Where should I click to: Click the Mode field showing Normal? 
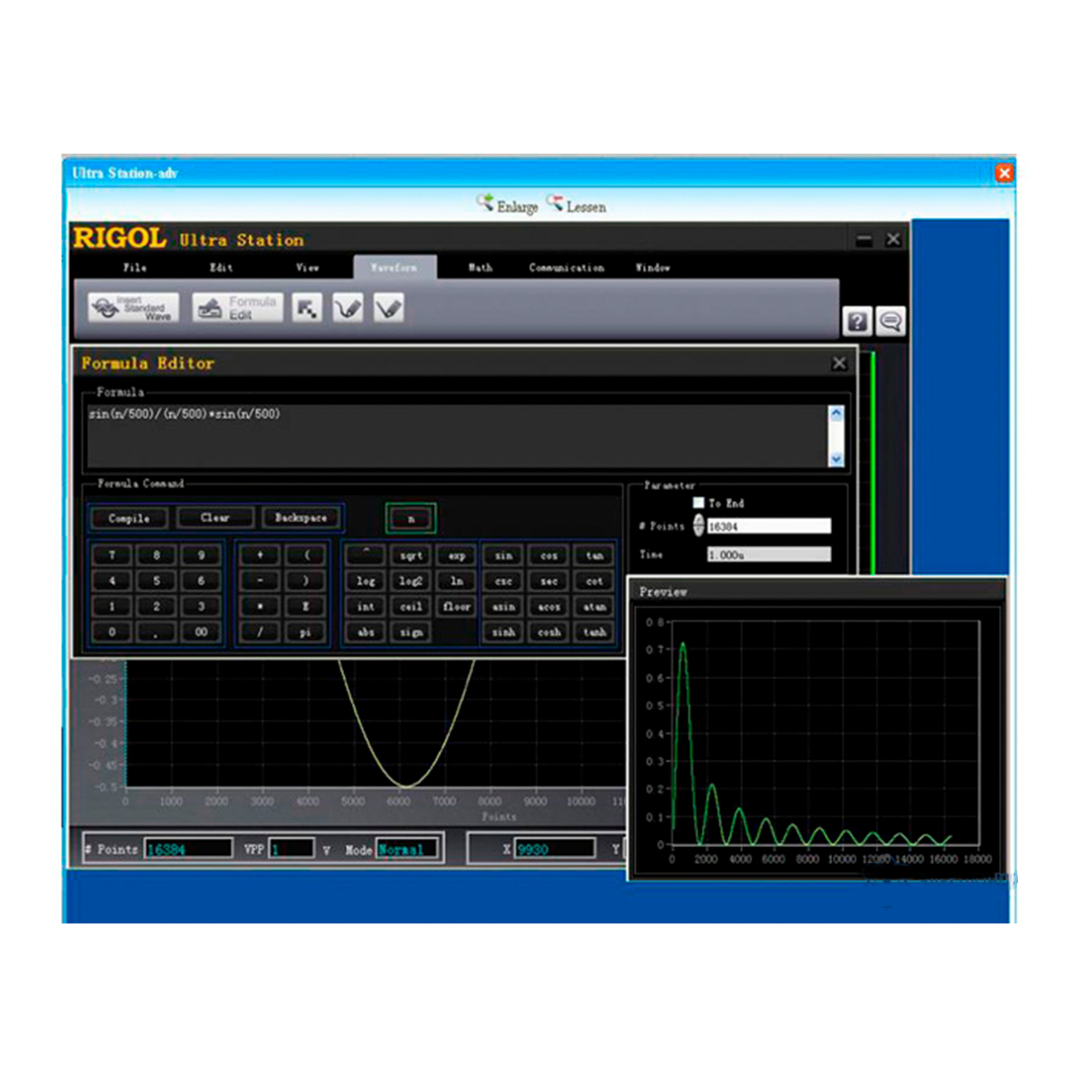pyautogui.click(x=407, y=849)
